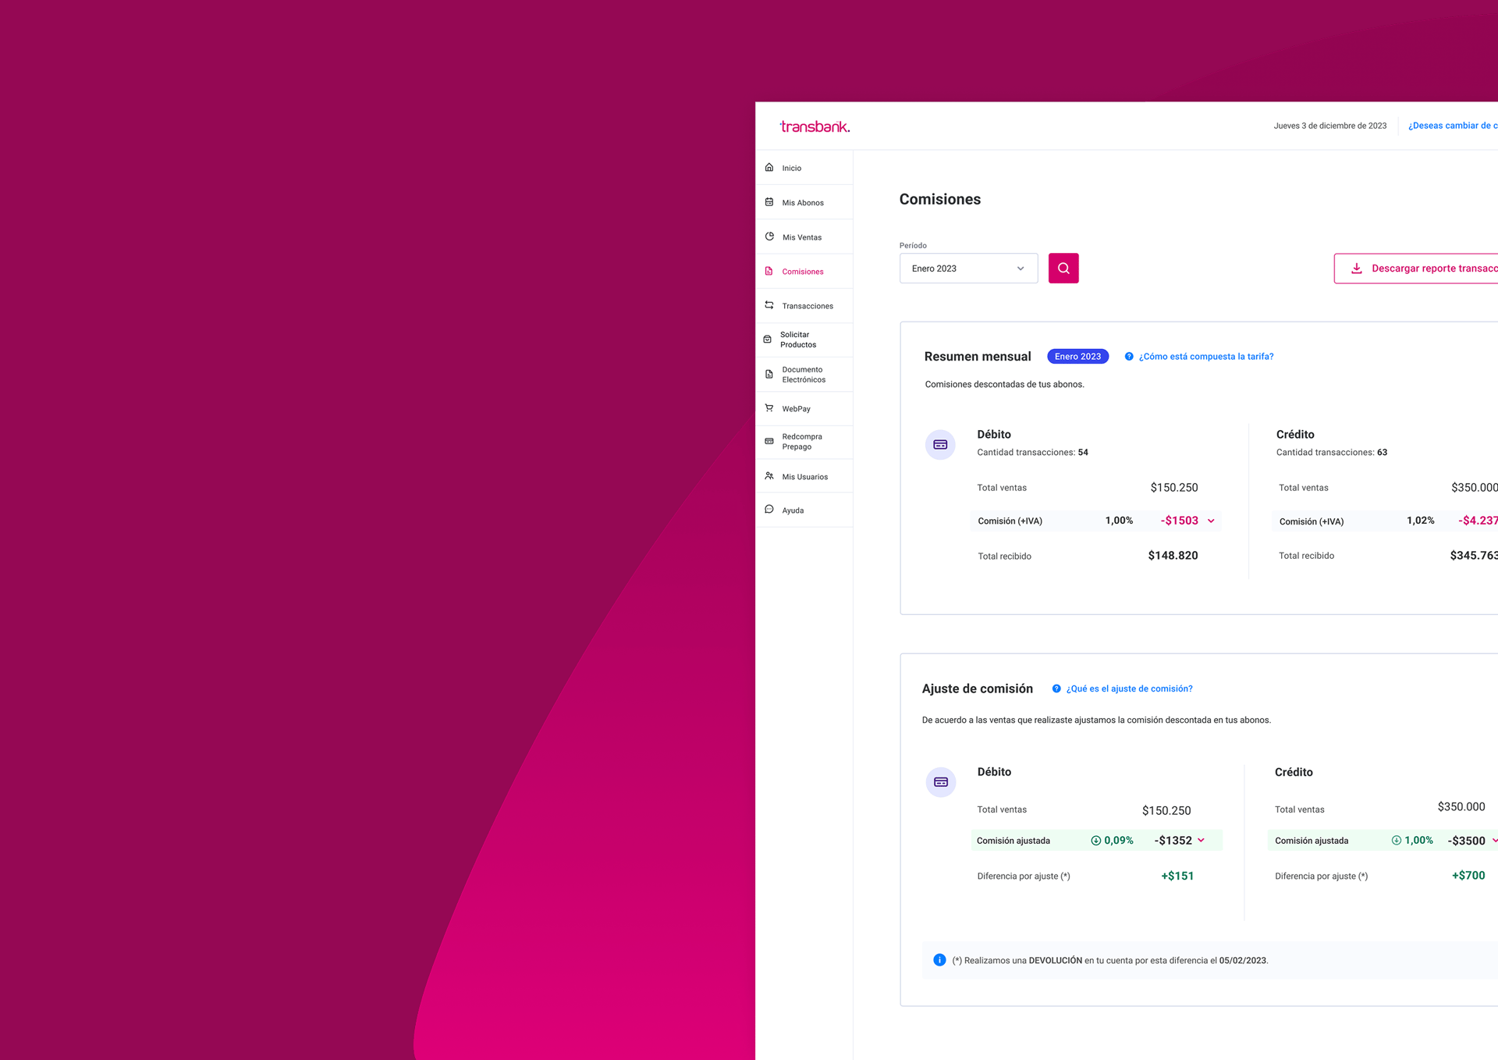Viewport: 1498px width, 1060px height.
Task: Expand the Débito Comisión (+IVA) -$1503 chevron
Action: coord(1211,521)
